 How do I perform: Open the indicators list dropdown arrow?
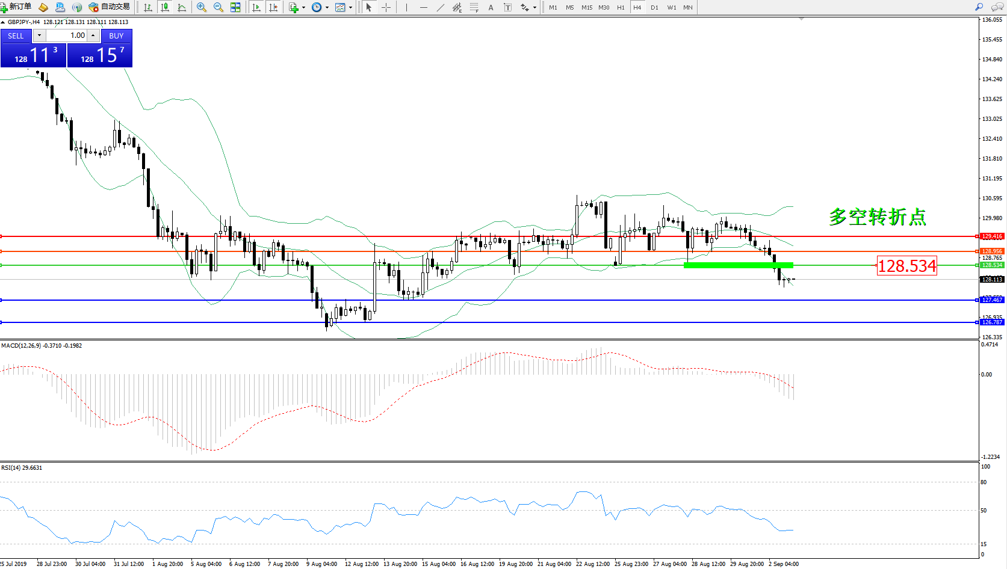[x=303, y=7]
